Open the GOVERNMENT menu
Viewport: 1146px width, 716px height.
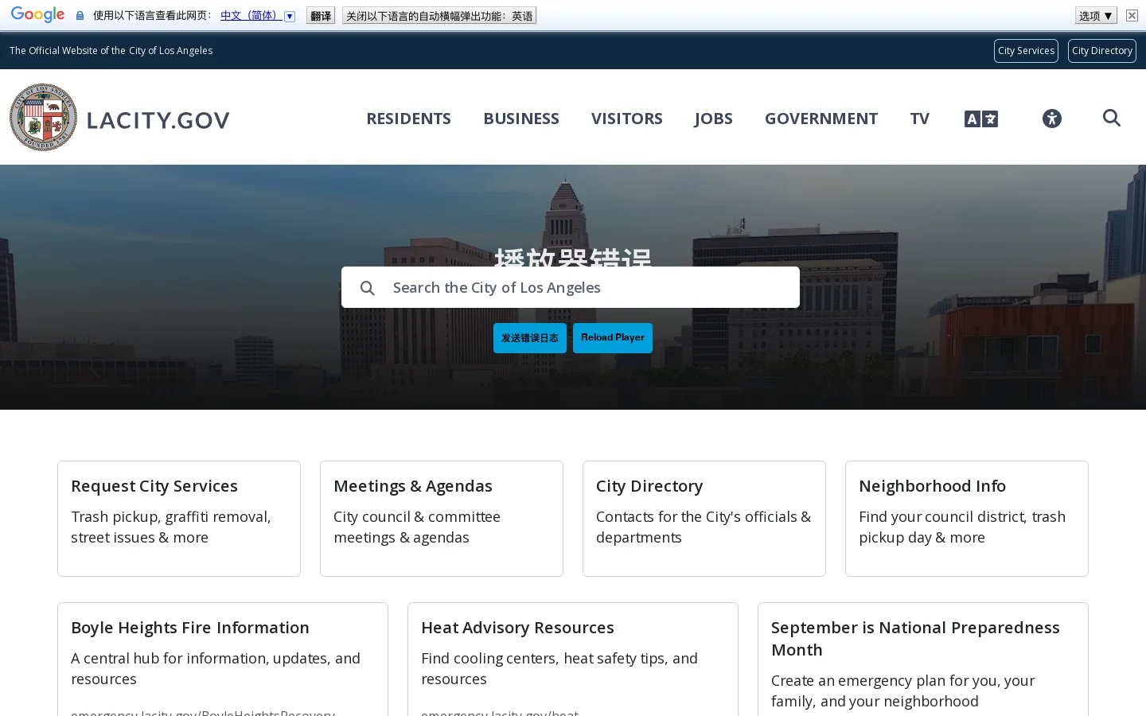821,119
